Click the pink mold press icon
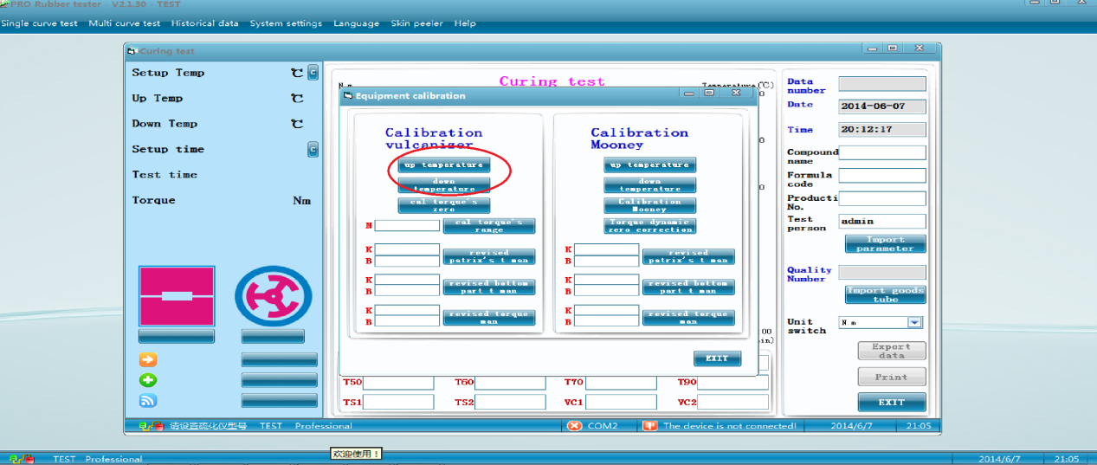The image size is (1097, 465). tap(177, 296)
